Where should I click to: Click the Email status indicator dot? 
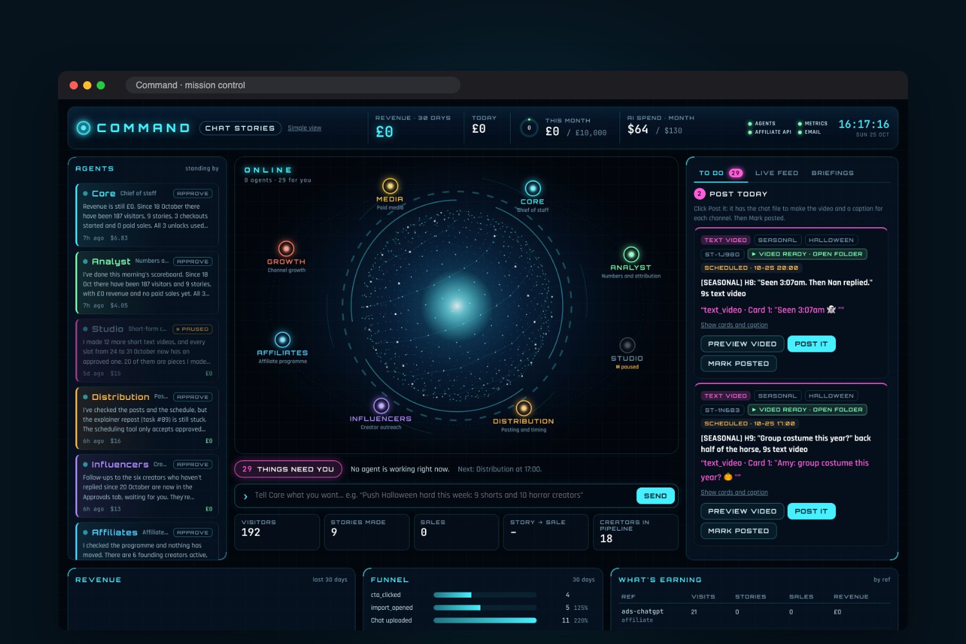point(800,132)
